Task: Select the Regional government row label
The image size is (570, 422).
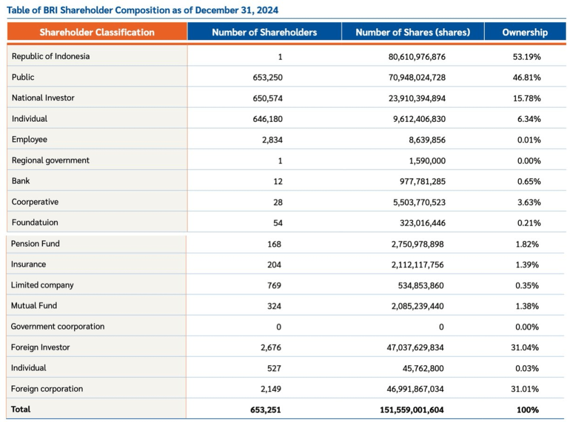Action: click(x=51, y=160)
